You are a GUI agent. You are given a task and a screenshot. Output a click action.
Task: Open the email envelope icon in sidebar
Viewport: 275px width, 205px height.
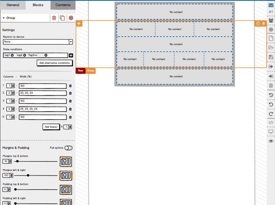click(x=271, y=5)
